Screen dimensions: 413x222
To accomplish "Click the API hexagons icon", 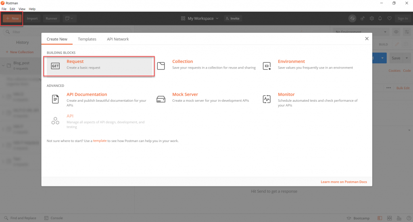I will point(55,121).
